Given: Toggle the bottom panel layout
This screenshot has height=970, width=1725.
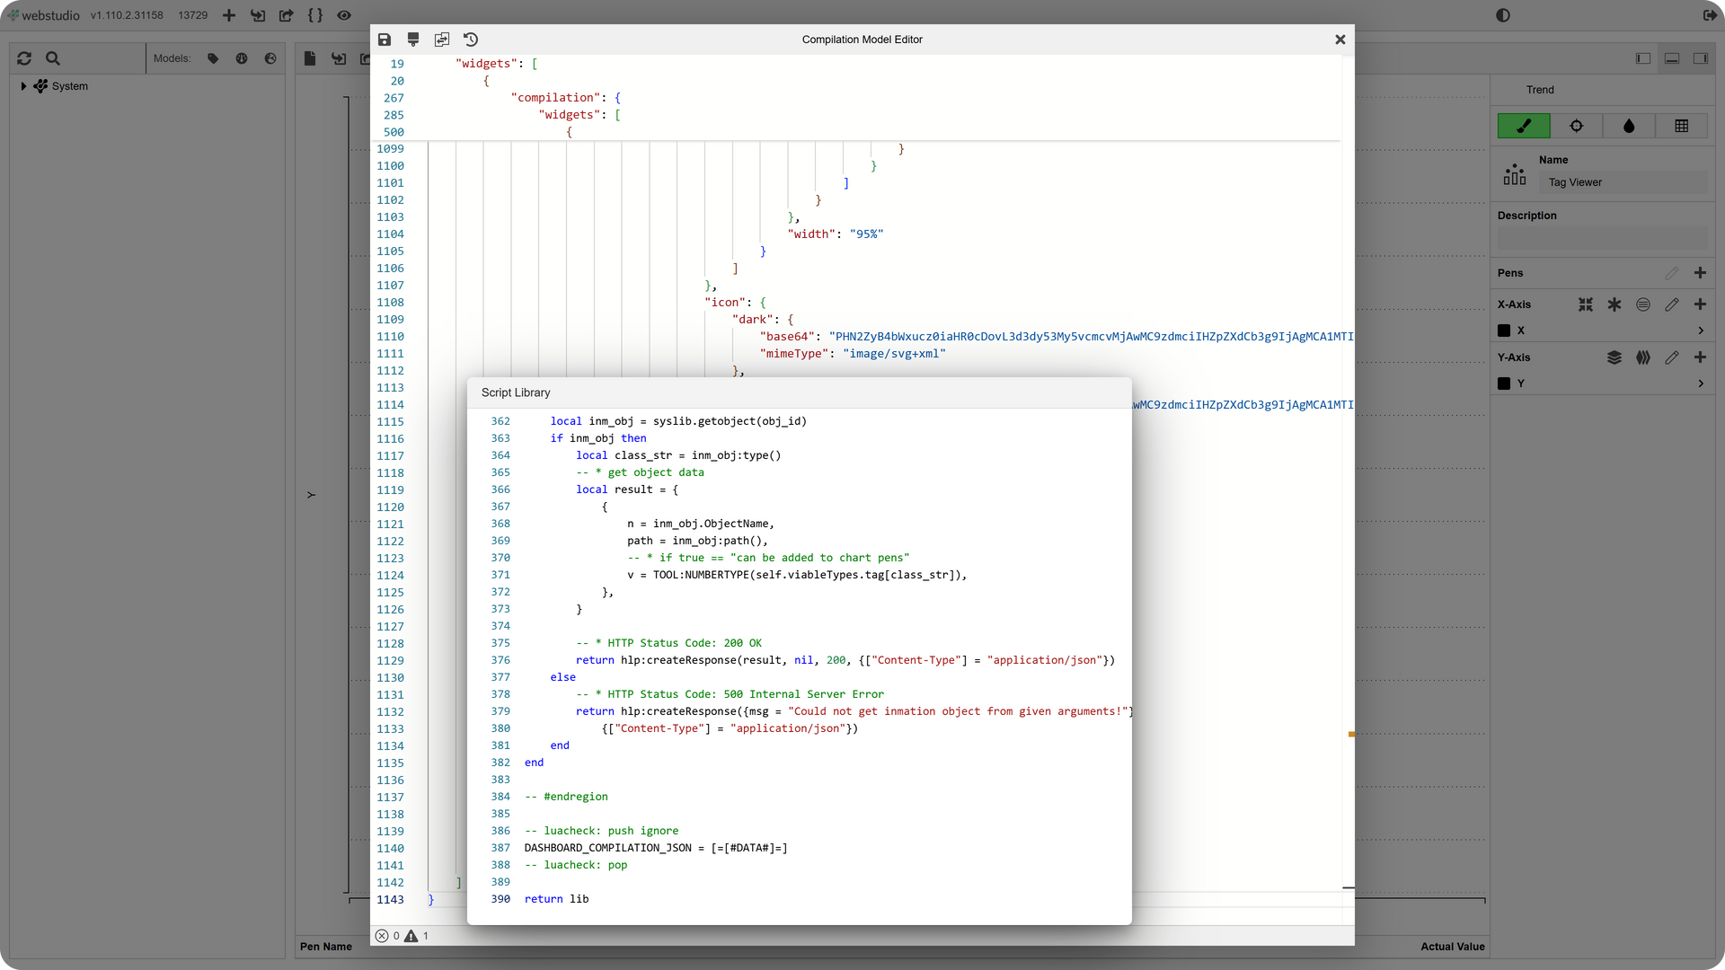Looking at the screenshot, I should coord(1672,58).
